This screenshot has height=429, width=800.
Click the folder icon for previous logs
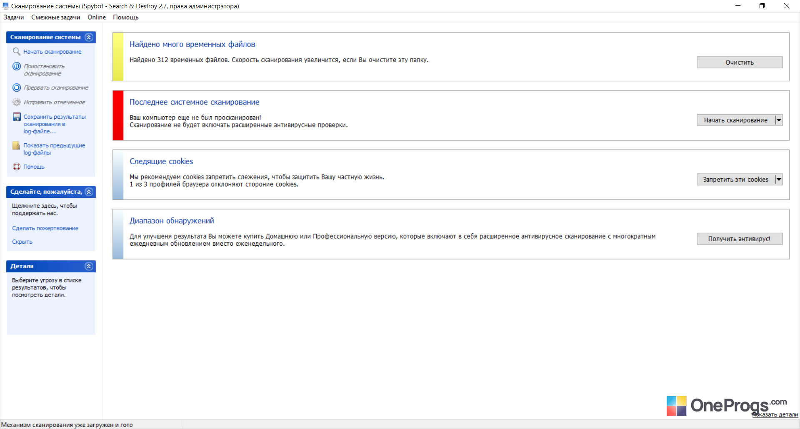click(x=17, y=145)
